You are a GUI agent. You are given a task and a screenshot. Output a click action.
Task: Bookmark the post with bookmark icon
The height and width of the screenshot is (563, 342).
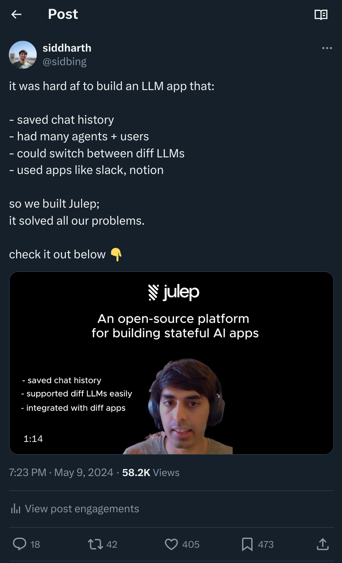coord(247,544)
